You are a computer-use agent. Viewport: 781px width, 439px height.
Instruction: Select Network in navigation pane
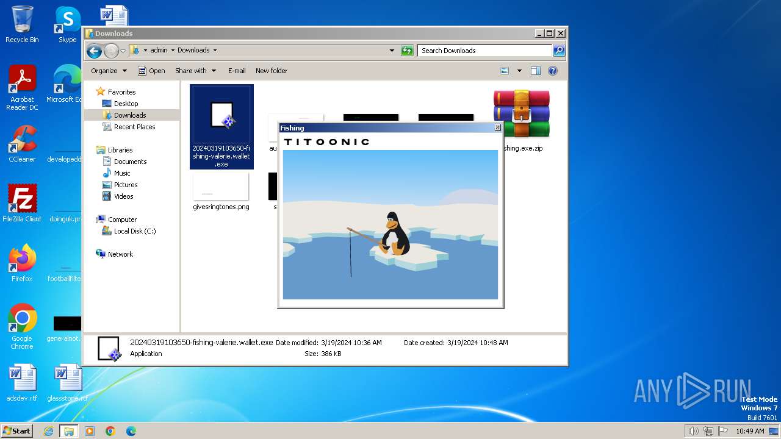click(120, 254)
